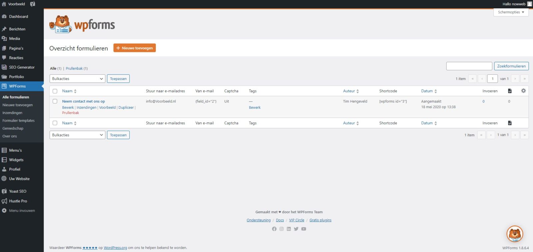
Task: Expand the Schermopties panel
Action: click(x=511, y=12)
